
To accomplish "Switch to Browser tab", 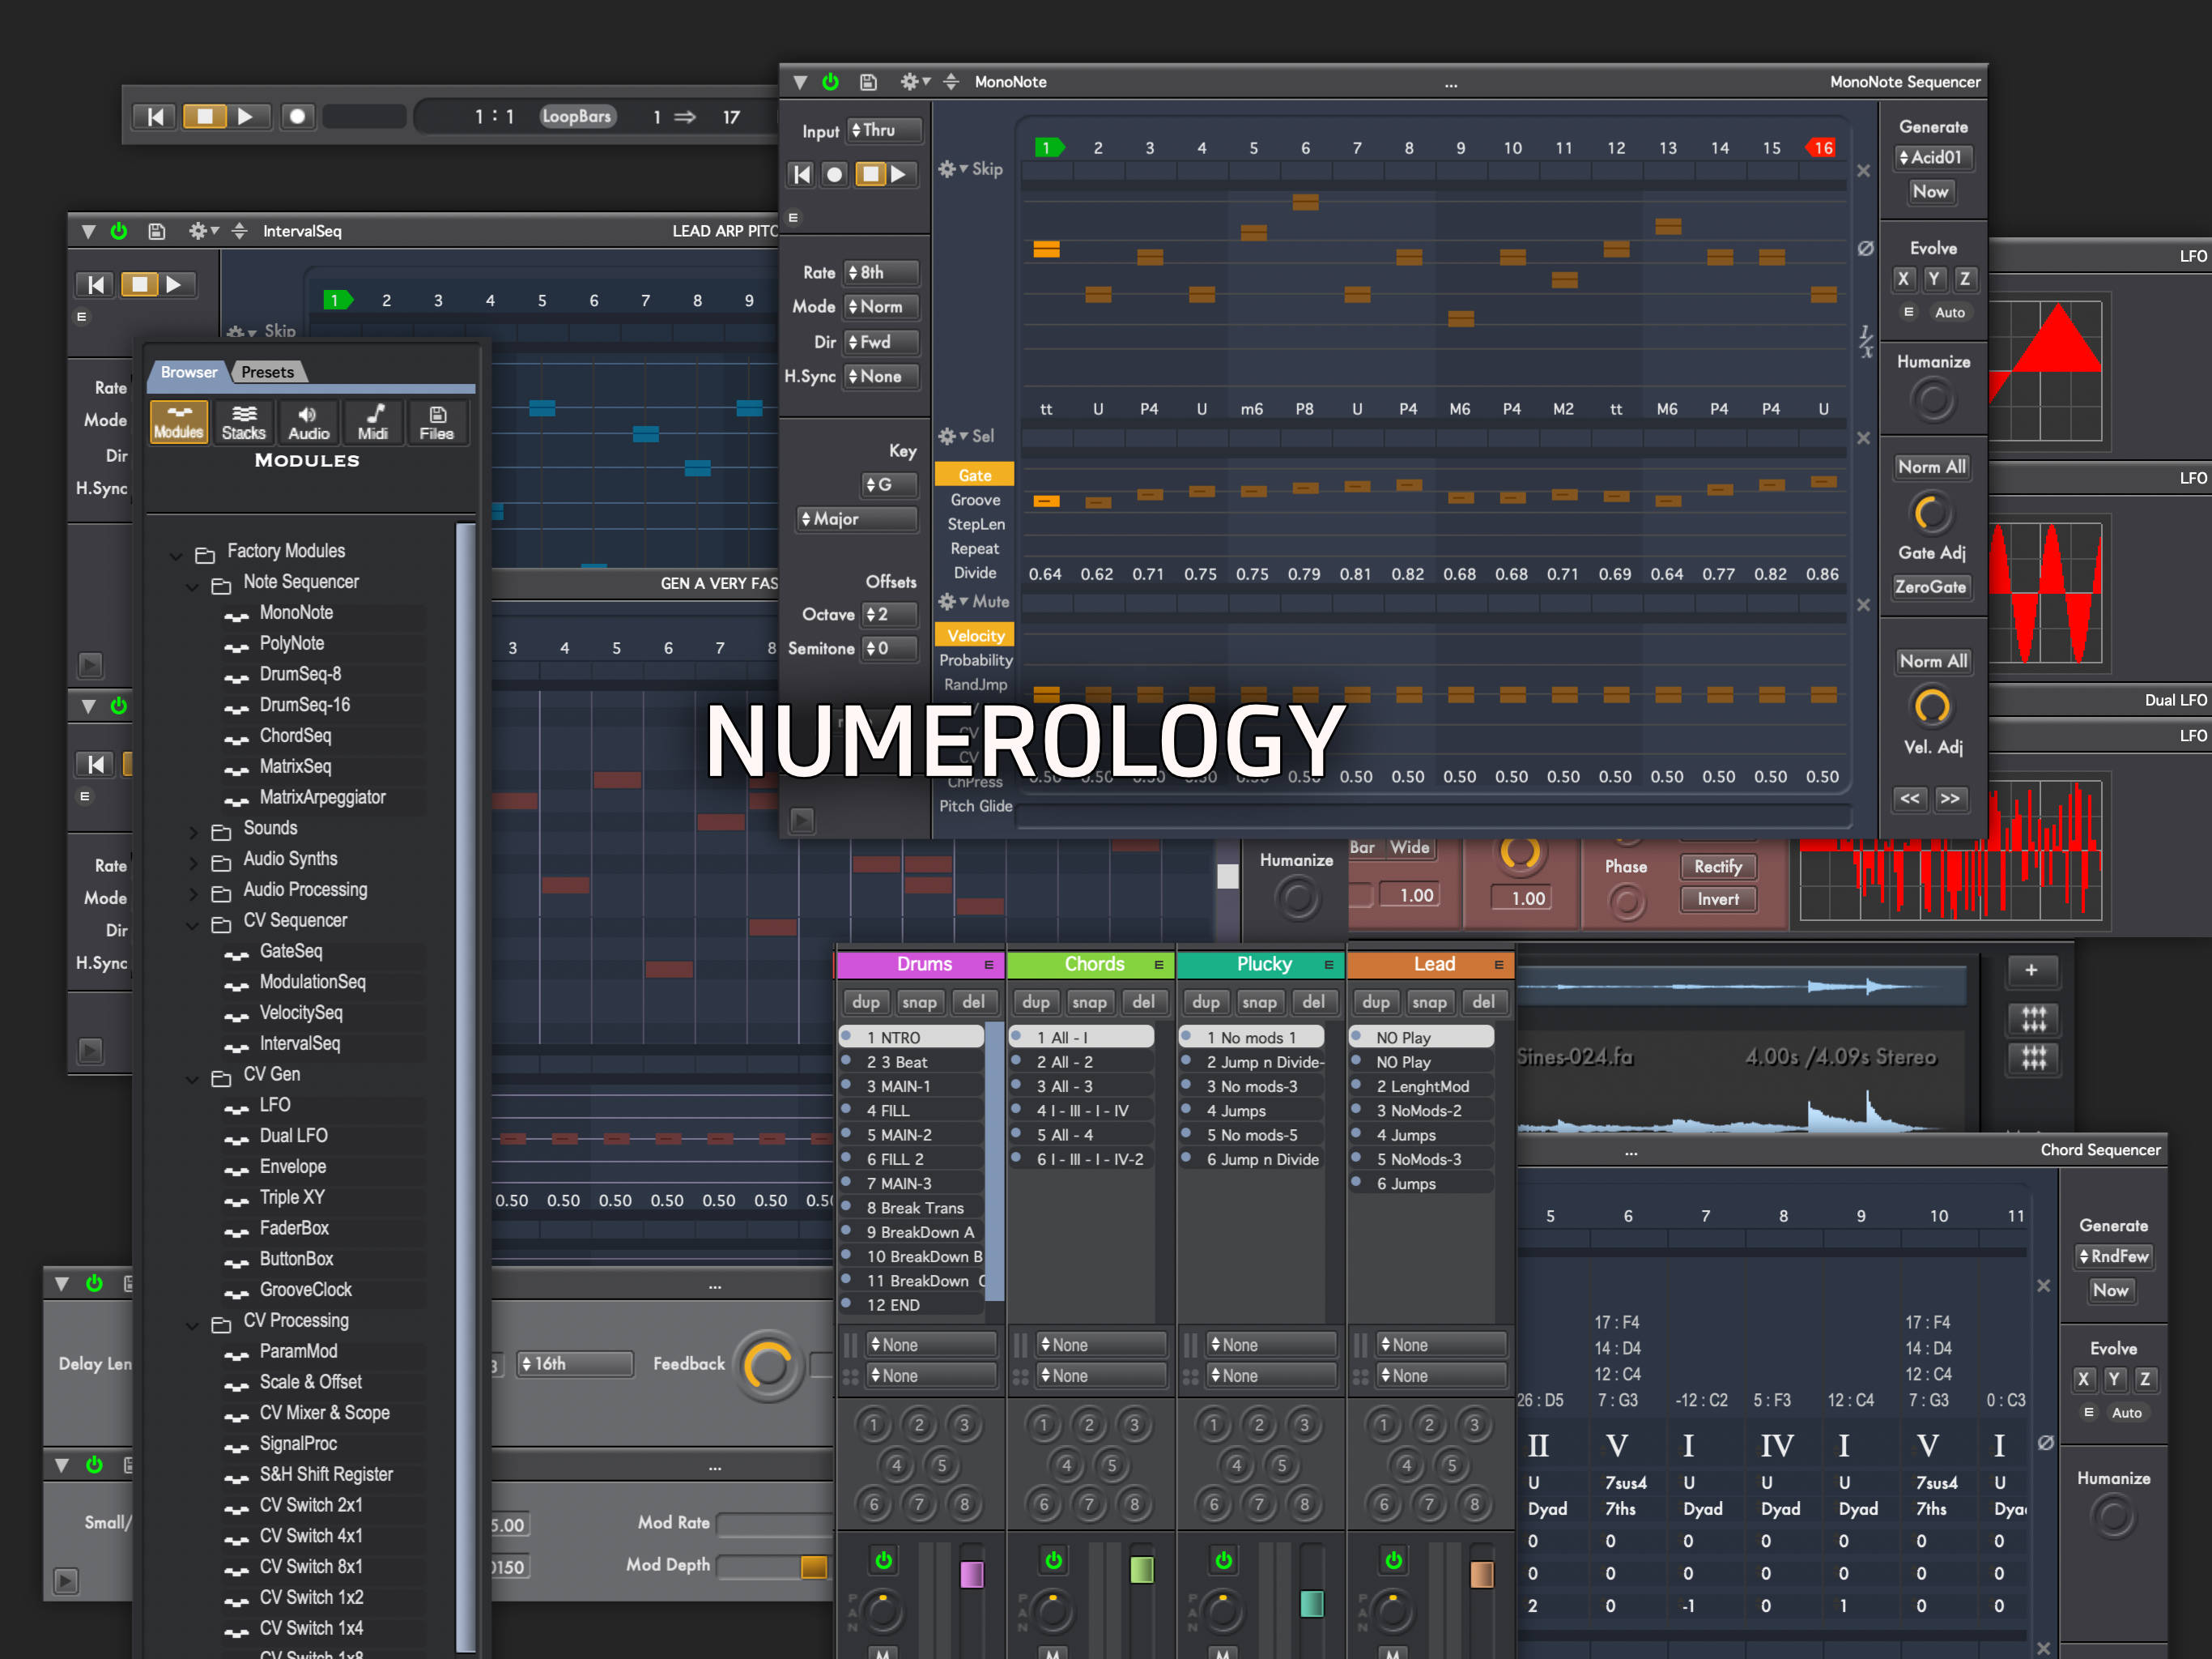I will pos(189,373).
